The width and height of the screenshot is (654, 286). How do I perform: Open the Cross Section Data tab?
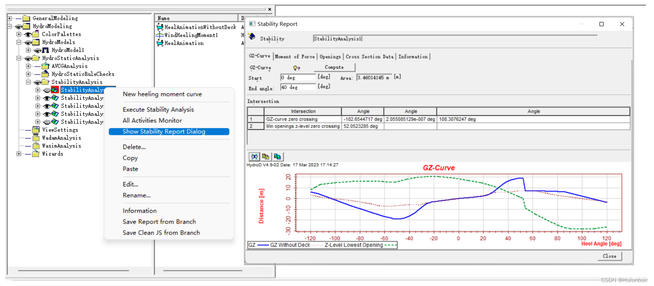[x=370, y=57]
